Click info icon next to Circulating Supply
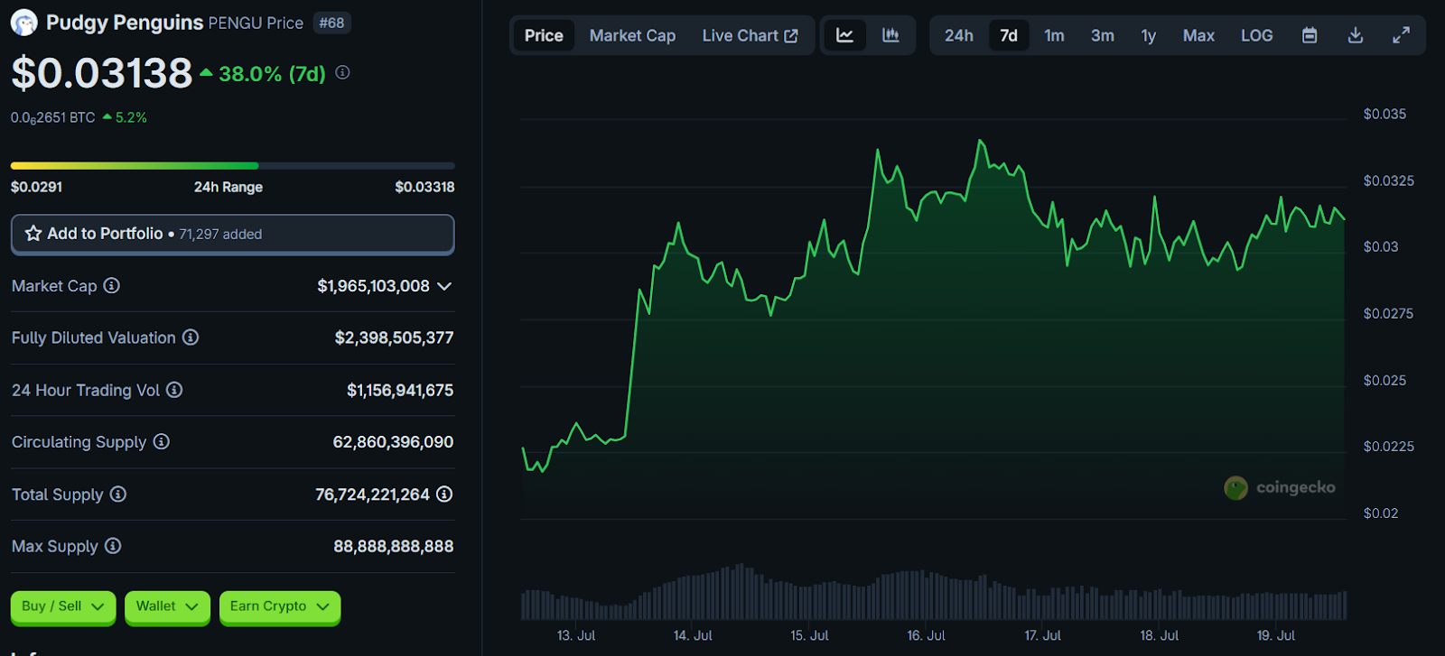The width and height of the screenshot is (1445, 656). [161, 442]
